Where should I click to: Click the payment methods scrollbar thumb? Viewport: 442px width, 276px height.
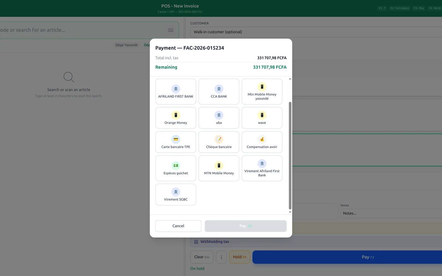tap(290, 155)
